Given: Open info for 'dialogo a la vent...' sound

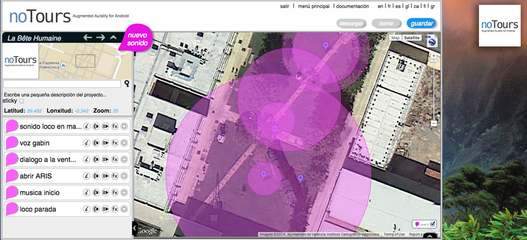Looking at the screenshot, I should [x=87, y=160].
